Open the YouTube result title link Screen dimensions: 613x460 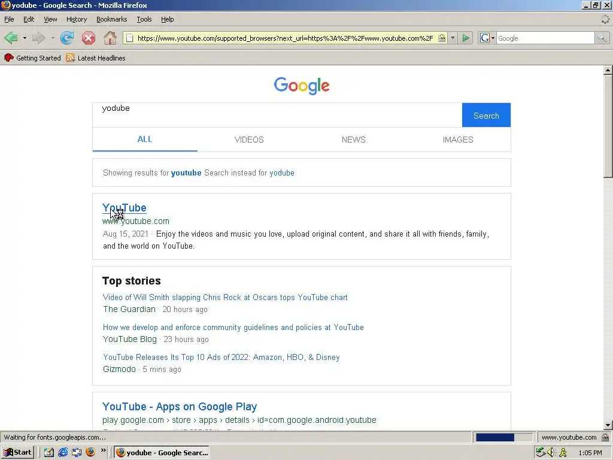coord(125,208)
